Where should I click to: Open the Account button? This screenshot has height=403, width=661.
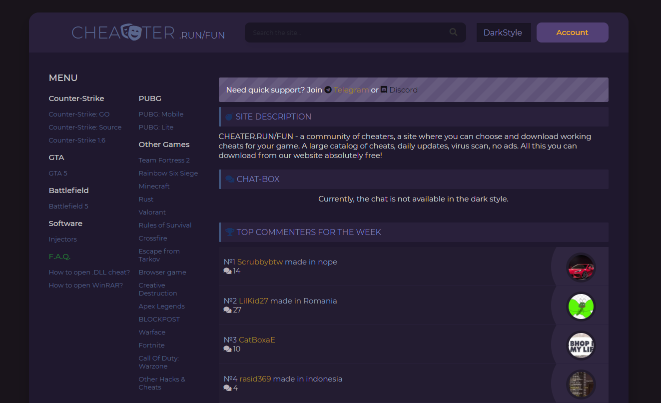[573, 32]
